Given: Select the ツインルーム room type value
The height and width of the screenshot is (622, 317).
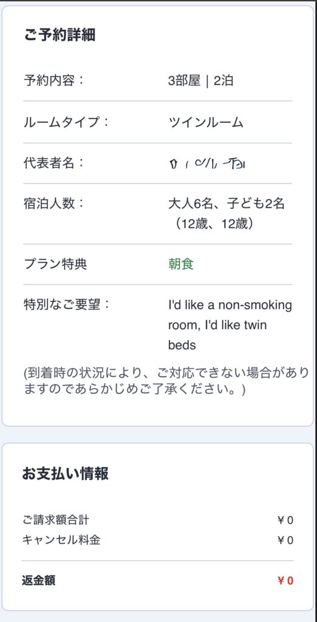Looking at the screenshot, I should pos(206,121).
